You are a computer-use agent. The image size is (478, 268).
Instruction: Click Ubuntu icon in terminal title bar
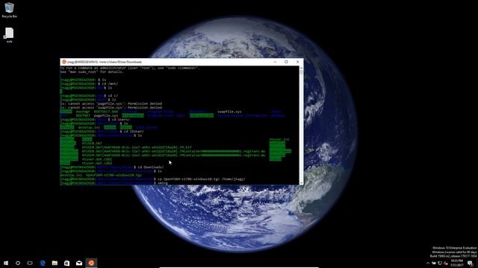[x=64, y=62]
